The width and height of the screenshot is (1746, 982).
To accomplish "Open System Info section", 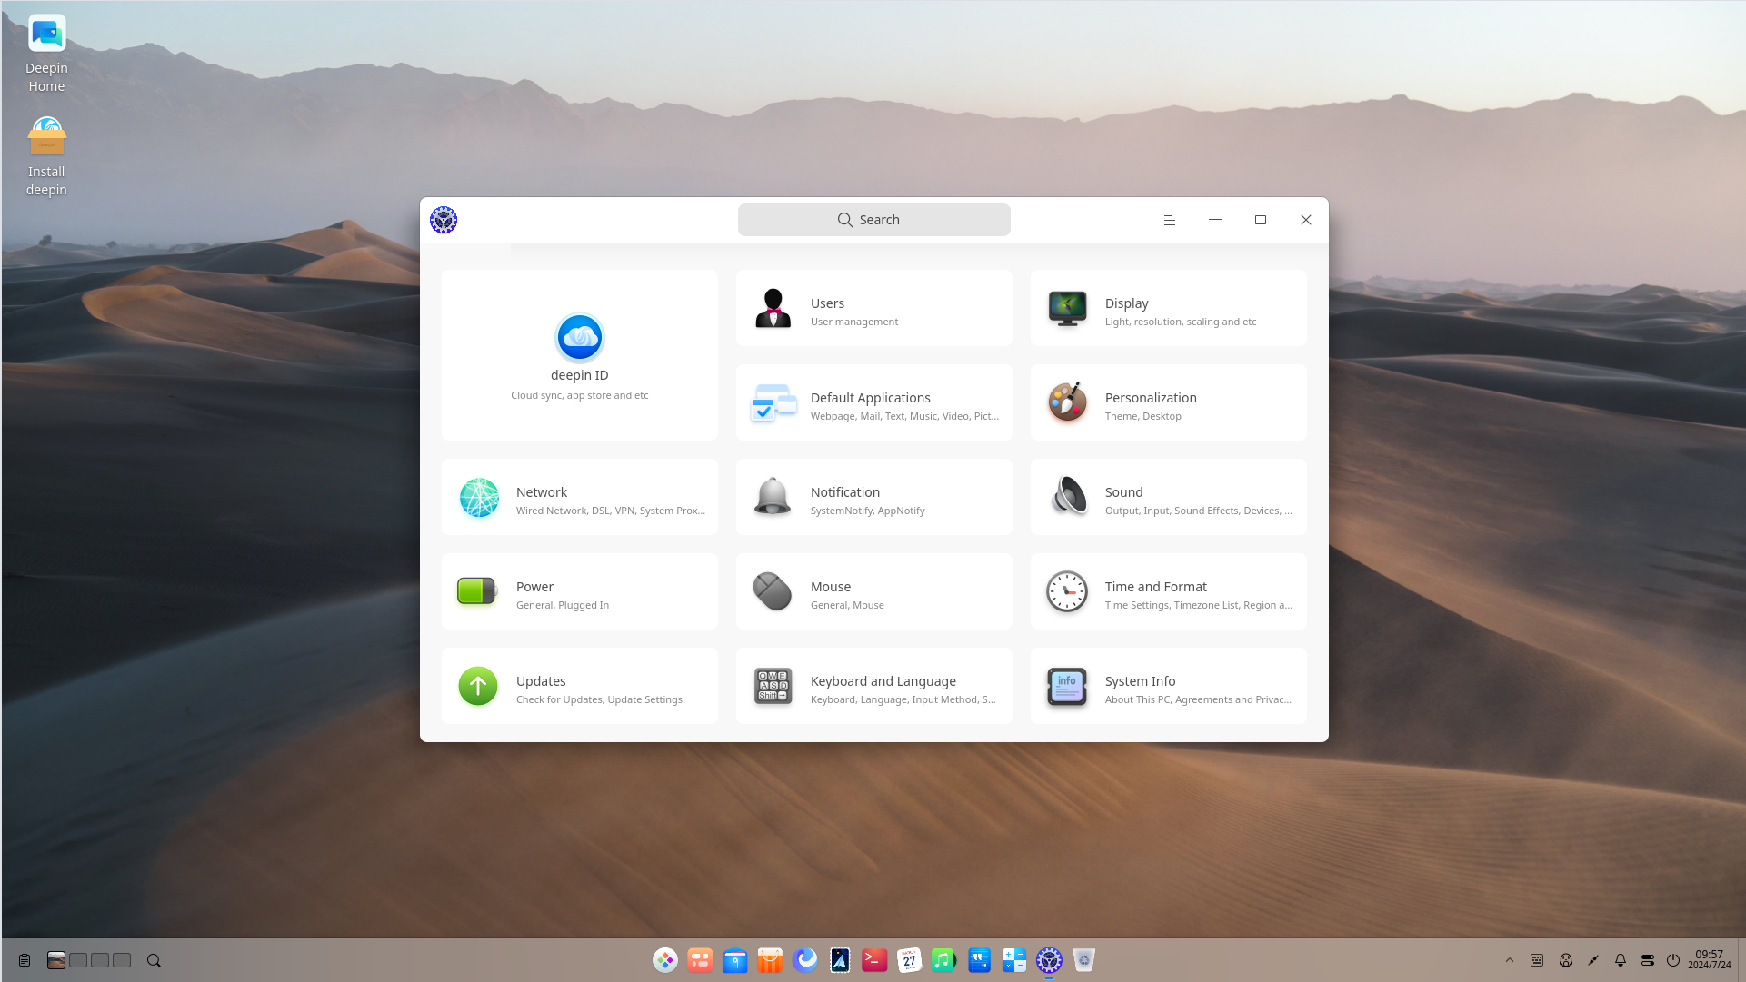I will 1168,686.
